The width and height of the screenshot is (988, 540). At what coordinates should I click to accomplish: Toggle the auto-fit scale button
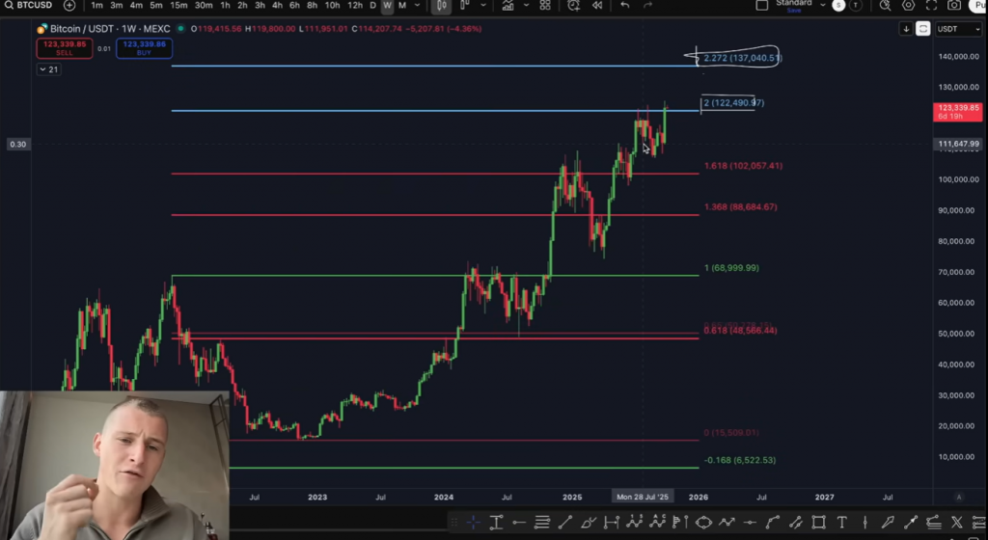tap(923, 29)
